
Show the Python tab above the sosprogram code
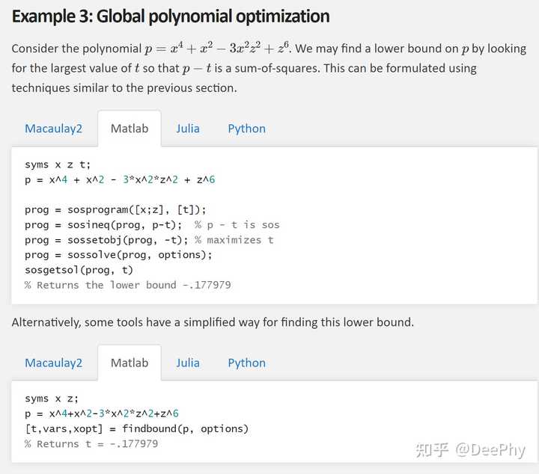click(x=246, y=129)
